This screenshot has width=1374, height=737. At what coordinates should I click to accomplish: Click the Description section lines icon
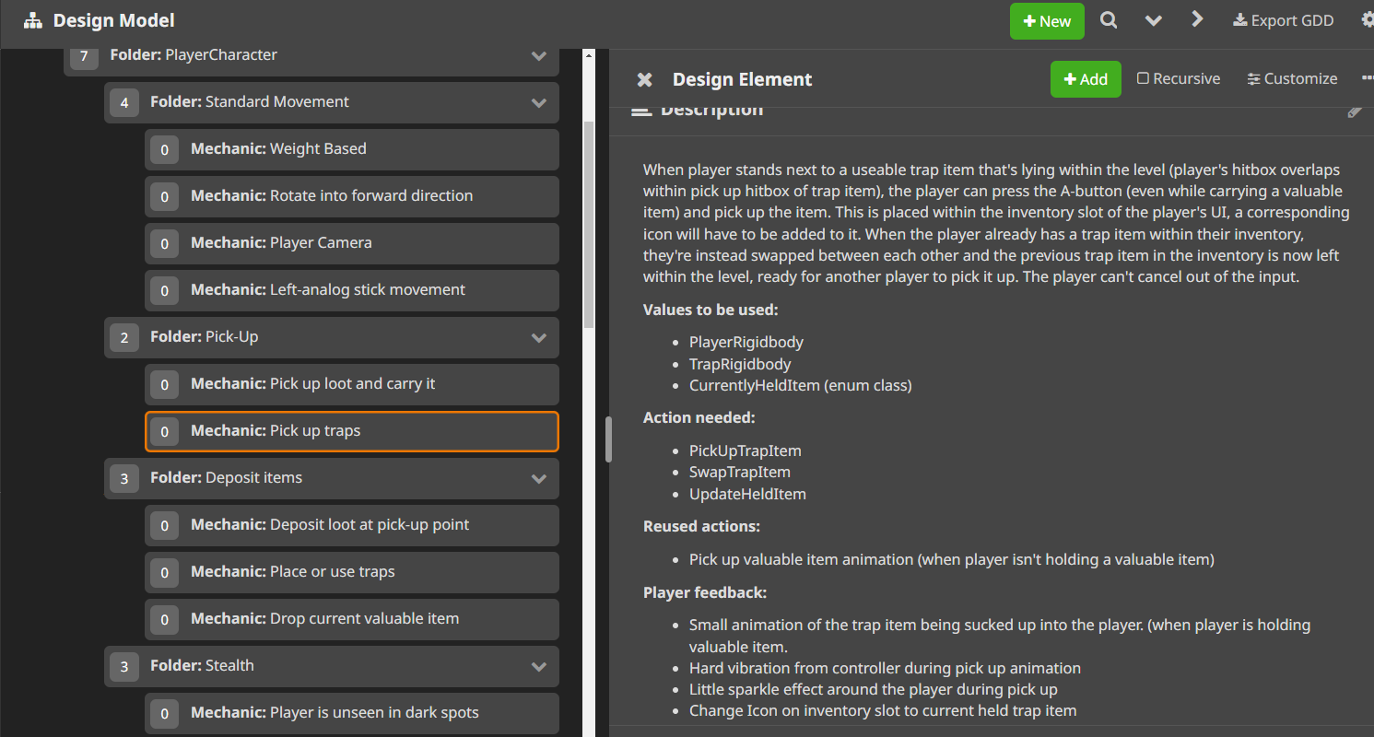click(x=640, y=111)
